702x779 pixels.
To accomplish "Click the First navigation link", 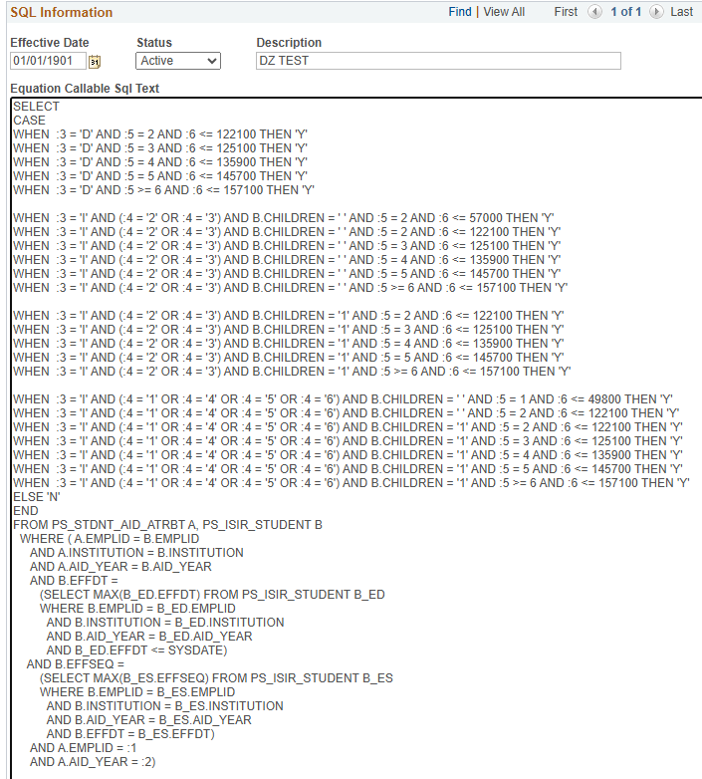I will [566, 11].
